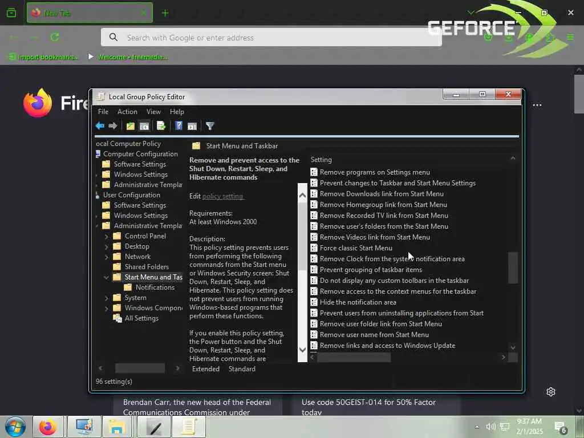Expand the Control Panel tree node
Screen dimensions: 584x438
pyautogui.click(x=107, y=237)
